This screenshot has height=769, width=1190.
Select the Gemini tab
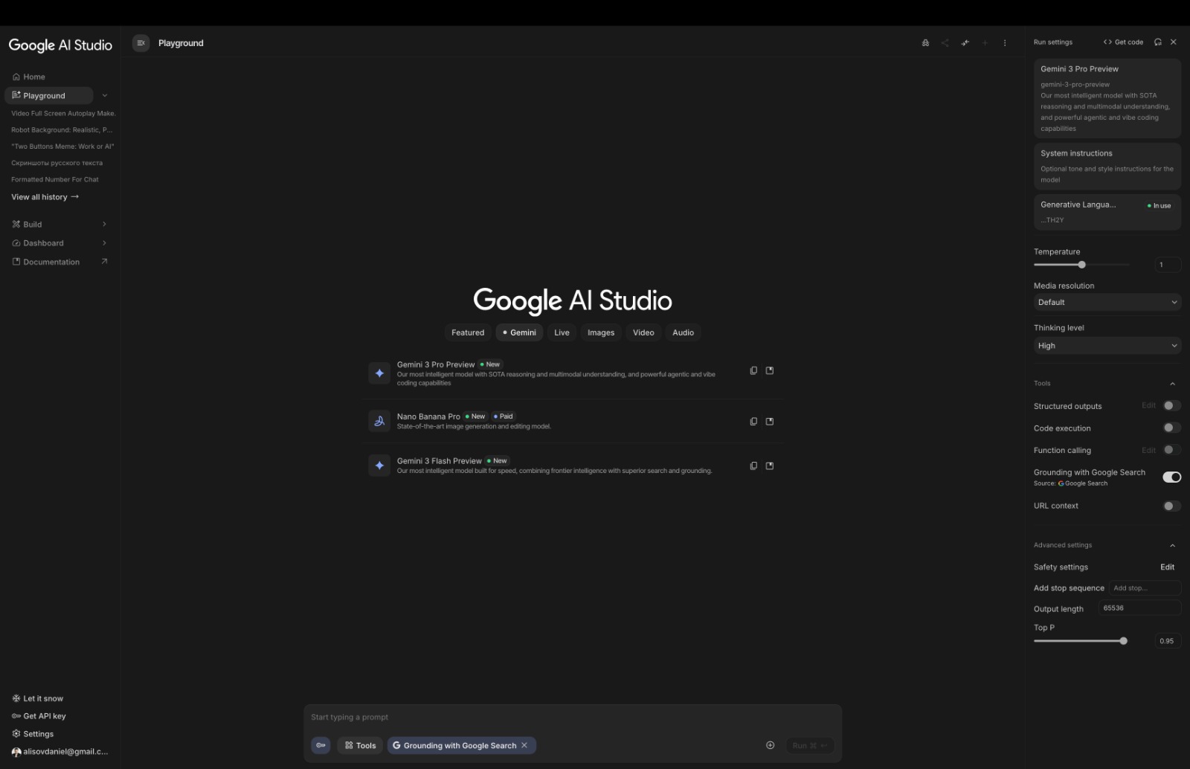point(519,332)
